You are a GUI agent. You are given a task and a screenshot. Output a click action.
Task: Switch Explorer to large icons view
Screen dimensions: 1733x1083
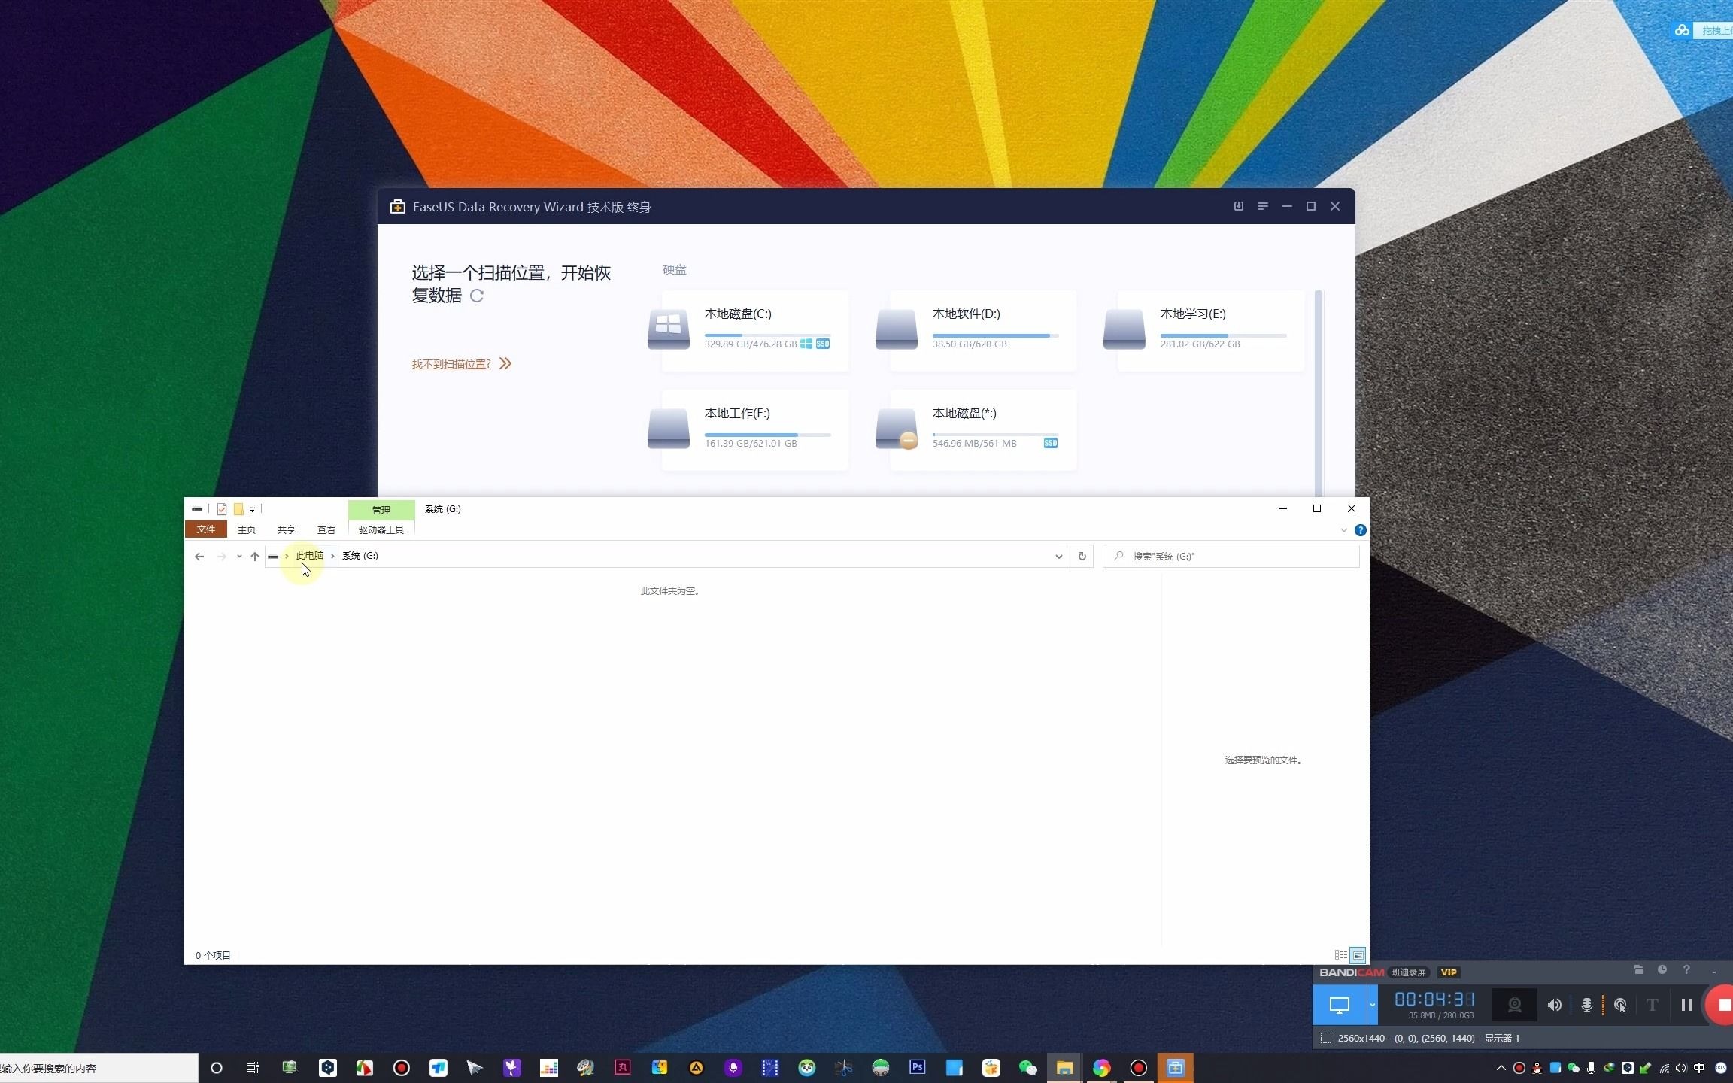coord(1358,955)
